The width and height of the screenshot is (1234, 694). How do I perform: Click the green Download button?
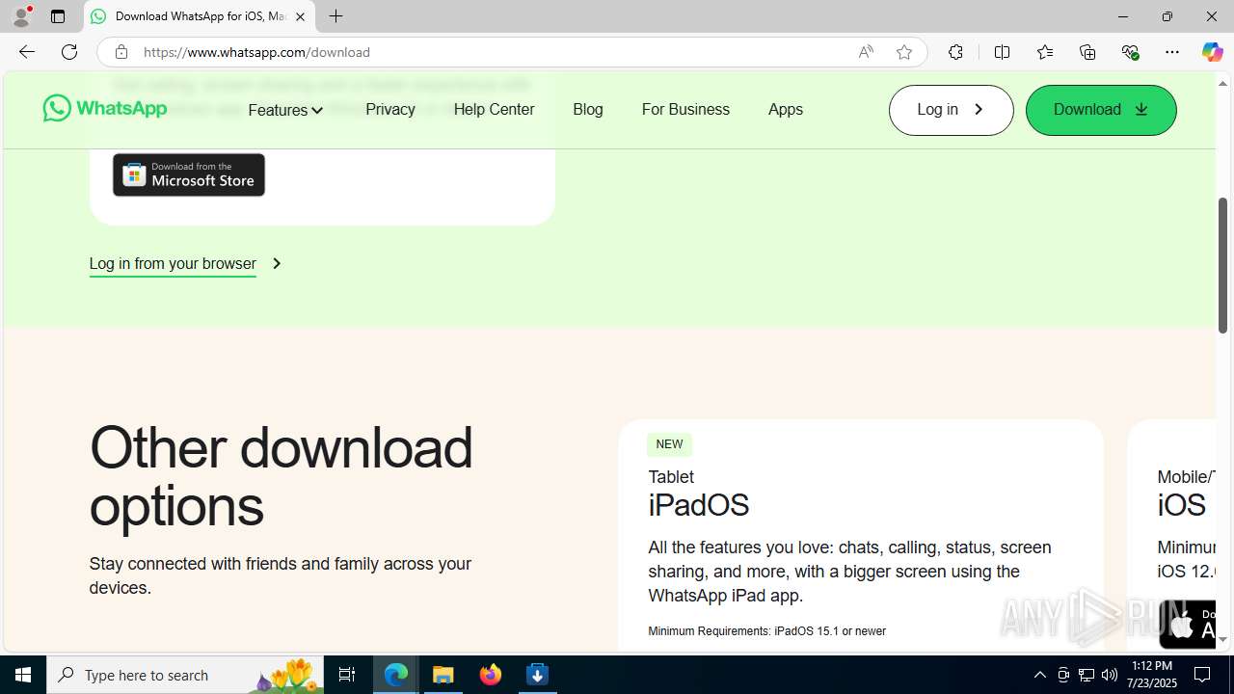coord(1101,110)
